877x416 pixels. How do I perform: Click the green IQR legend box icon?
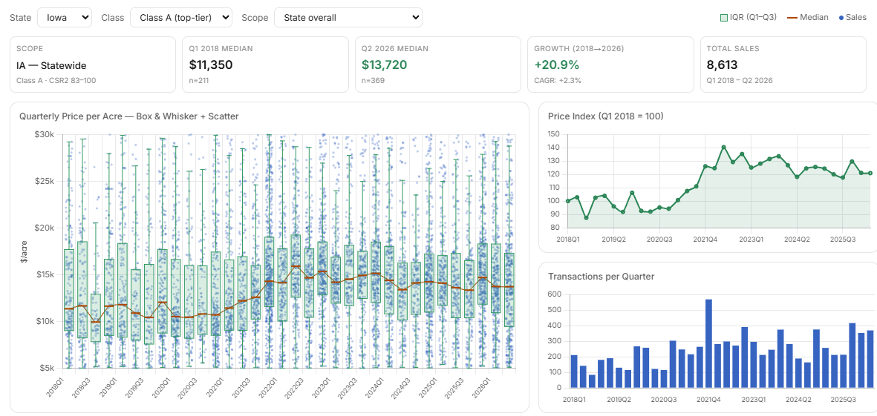click(x=724, y=18)
